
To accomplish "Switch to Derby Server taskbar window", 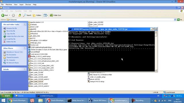I will click(x=76, y=100).
